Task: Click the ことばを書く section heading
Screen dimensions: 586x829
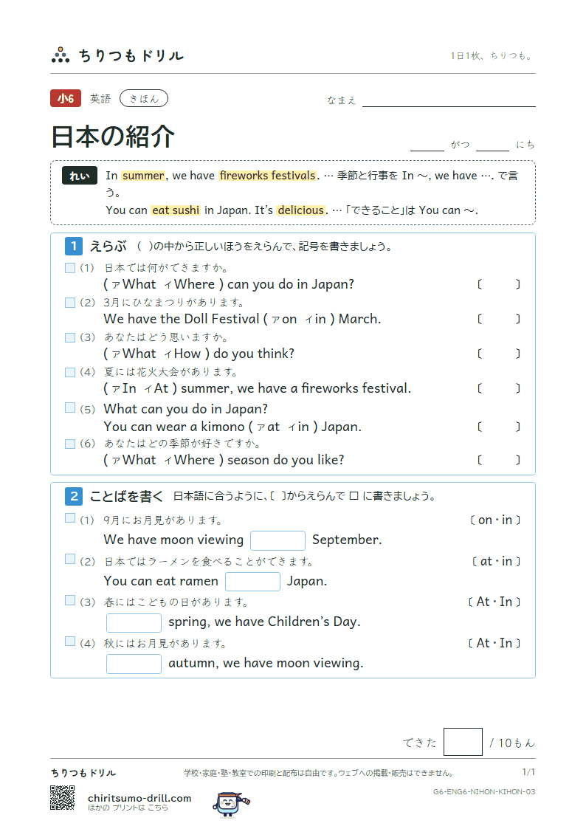Action: click(x=127, y=497)
